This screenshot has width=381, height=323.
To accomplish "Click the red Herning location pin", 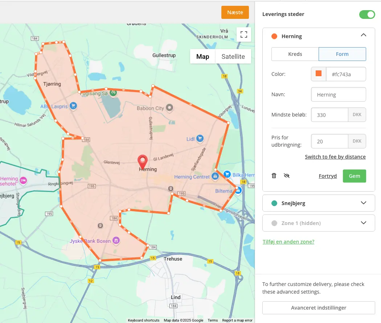I will [x=142, y=161].
